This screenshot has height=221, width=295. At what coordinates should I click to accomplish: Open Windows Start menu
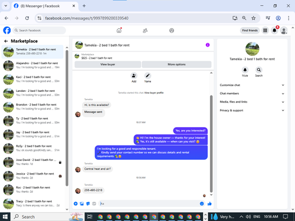pos(5,217)
